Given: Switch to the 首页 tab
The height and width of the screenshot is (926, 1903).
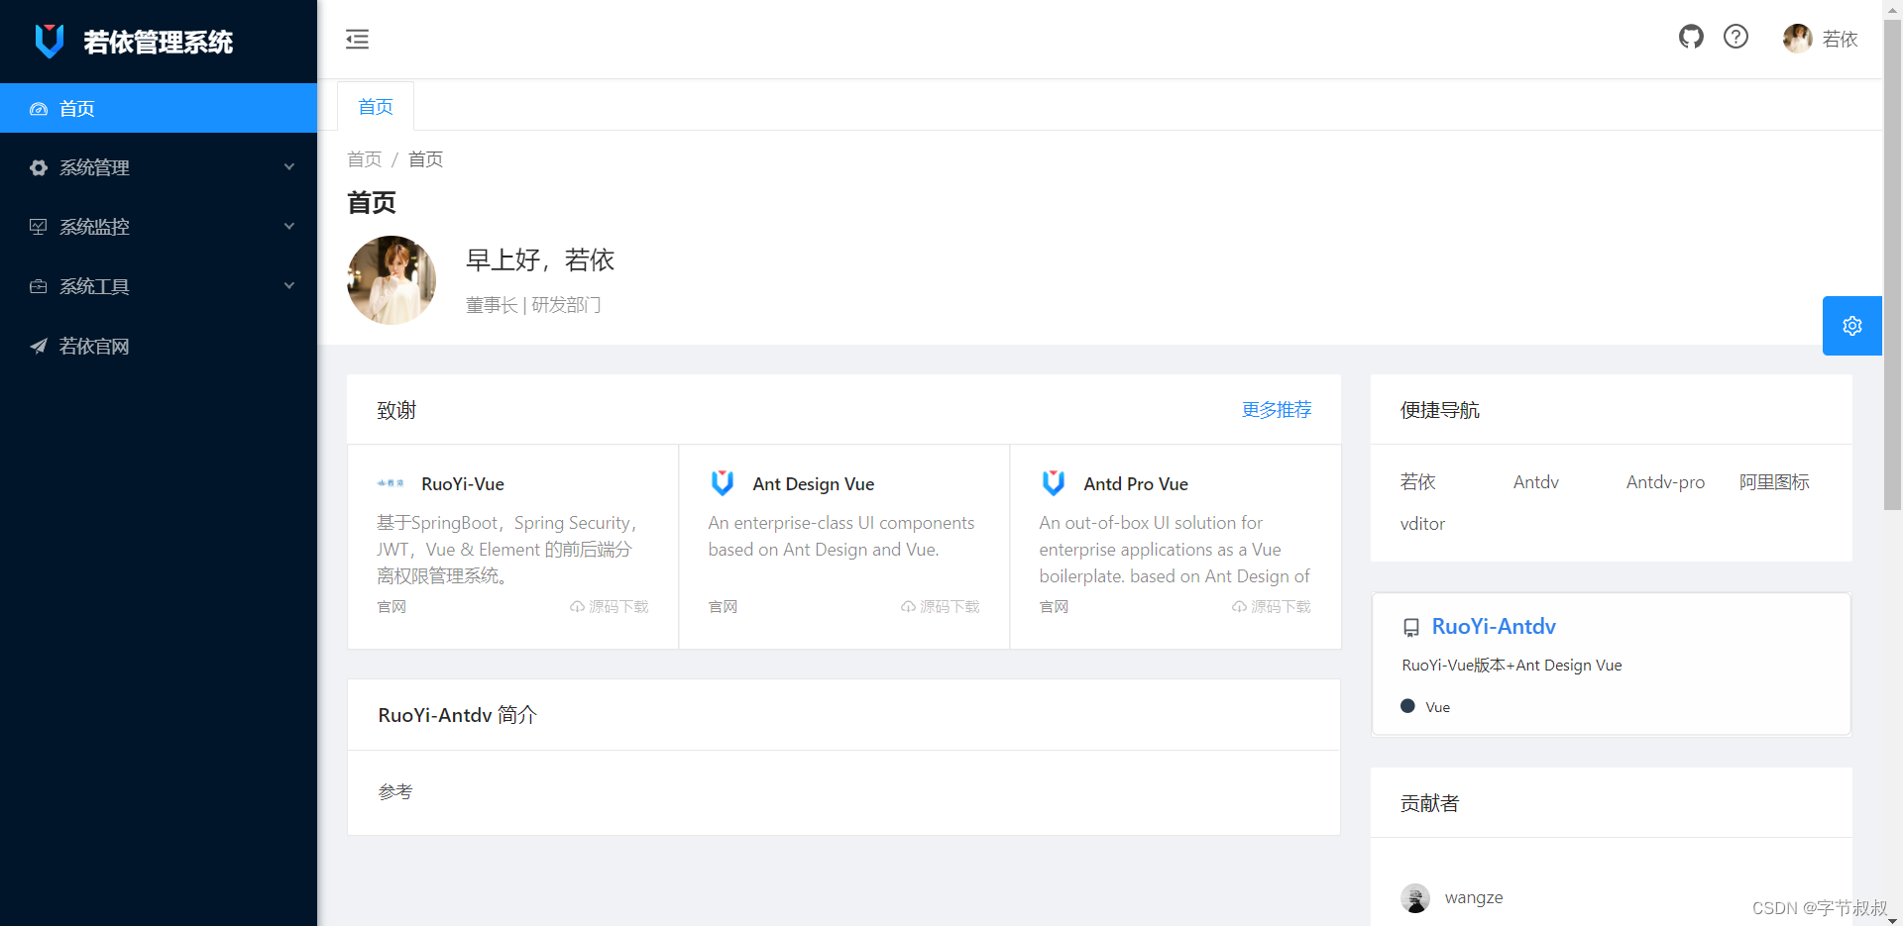Looking at the screenshot, I should point(375,106).
